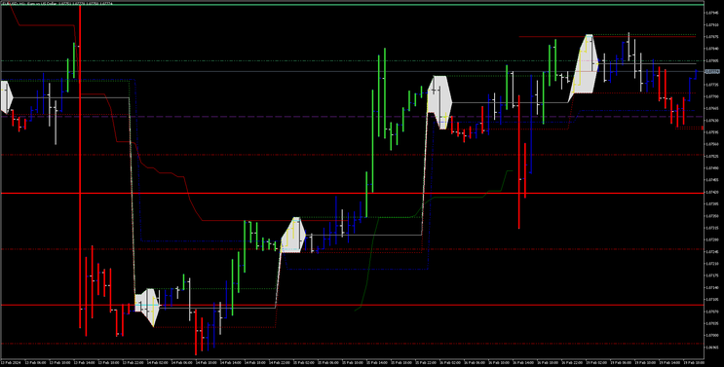The image size is (724, 367).
Task: Click the 1.07560 price axis label
Action: pos(712,144)
